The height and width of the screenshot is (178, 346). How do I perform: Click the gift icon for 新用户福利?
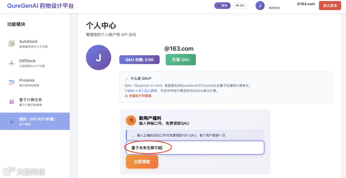pyautogui.click(x=131, y=120)
